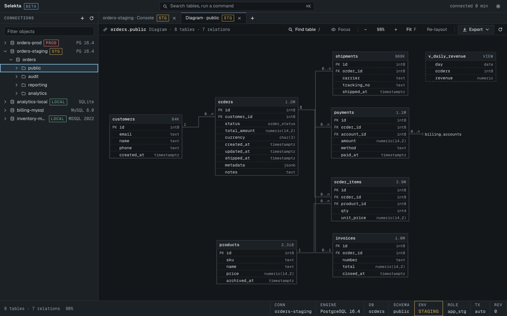Add a new connection with plus icon
The width and height of the screenshot is (507, 316).
82,18
